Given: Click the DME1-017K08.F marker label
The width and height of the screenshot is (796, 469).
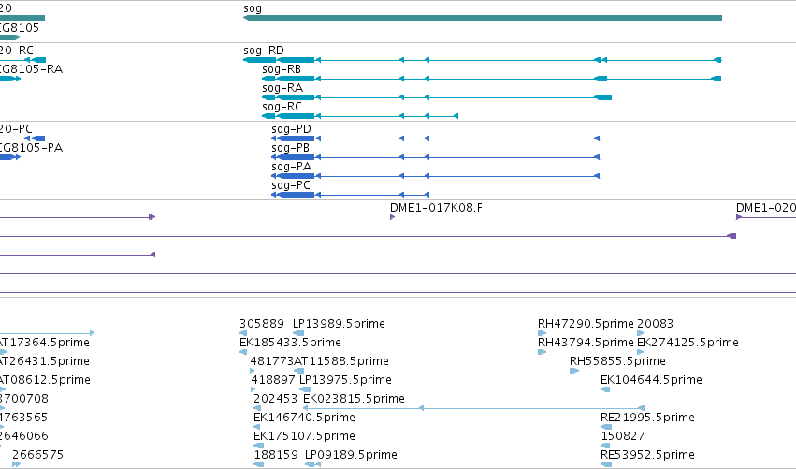Looking at the screenshot, I should pyautogui.click(x=436, y=207).
